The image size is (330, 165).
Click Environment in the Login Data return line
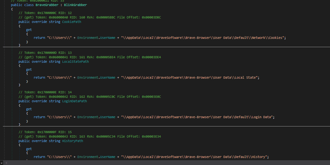[x=88, y=117]
